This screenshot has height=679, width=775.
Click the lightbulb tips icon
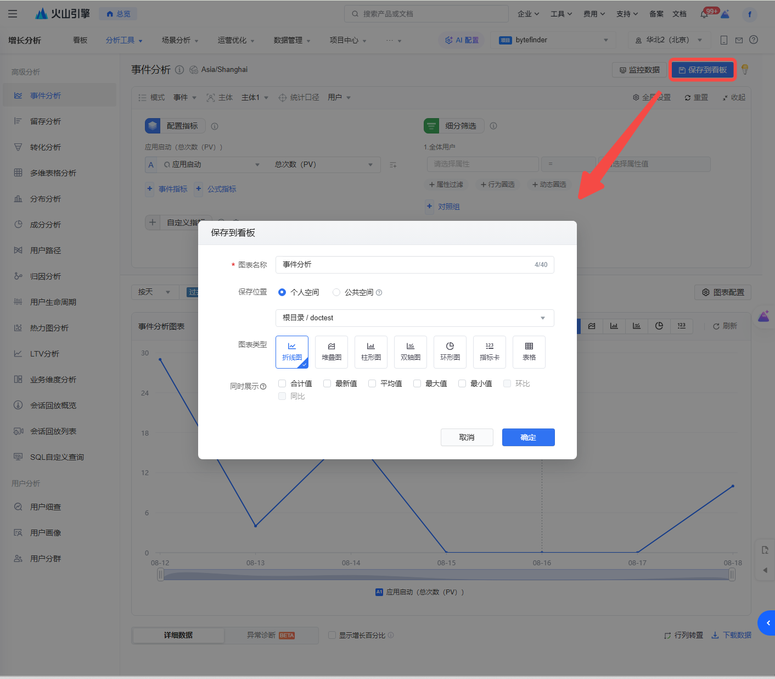pyautogui.click(x=745, y=69)
